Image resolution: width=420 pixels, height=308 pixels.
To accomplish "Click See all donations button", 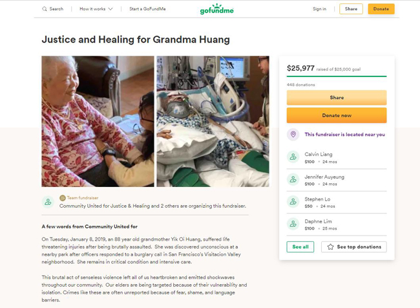I will (x=300, y=247).
